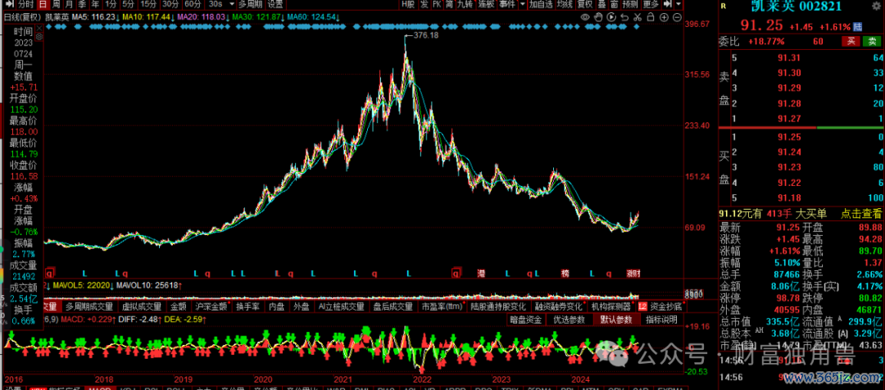The width and height of the screenshot is (885, 390).
Task: Switch to the 分时 intraday view
Action: (x=26, y=5)
